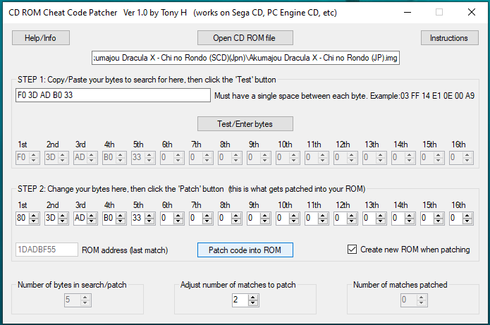Screen dimensions: 490x325
Task: Increase the Step 2 10th byte value
Action: pos(294,216)
